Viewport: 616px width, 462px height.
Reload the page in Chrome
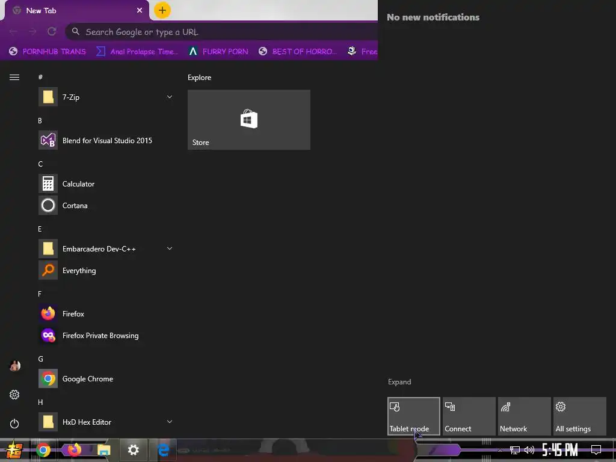click(52, 31)
